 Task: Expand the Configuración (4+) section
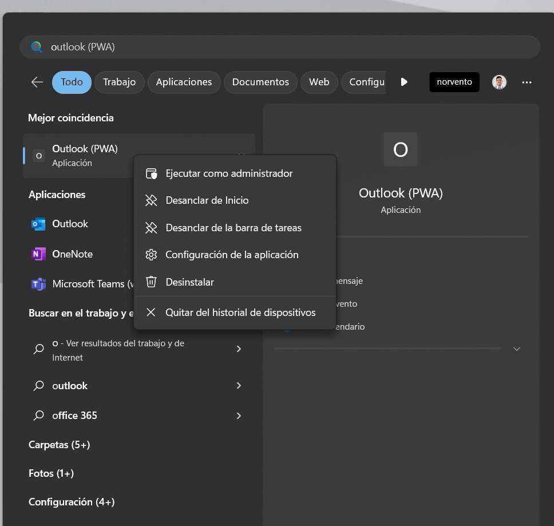point(72,502)
